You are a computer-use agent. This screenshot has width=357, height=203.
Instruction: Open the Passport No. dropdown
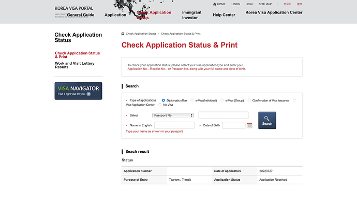(173, 115)
